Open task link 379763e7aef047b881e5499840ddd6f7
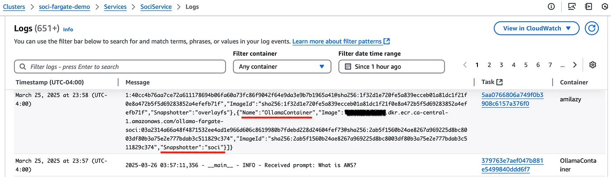611x177 pixels. tap(512, 165)
